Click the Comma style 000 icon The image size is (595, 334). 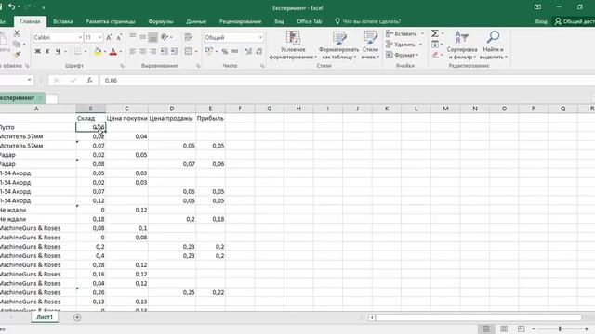(235, 51)
